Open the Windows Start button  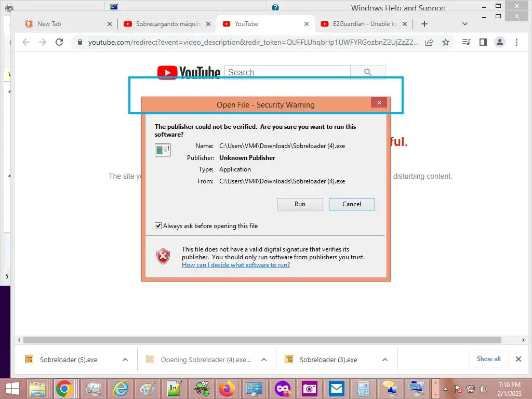pyautogui.click(x=12, y=389)
